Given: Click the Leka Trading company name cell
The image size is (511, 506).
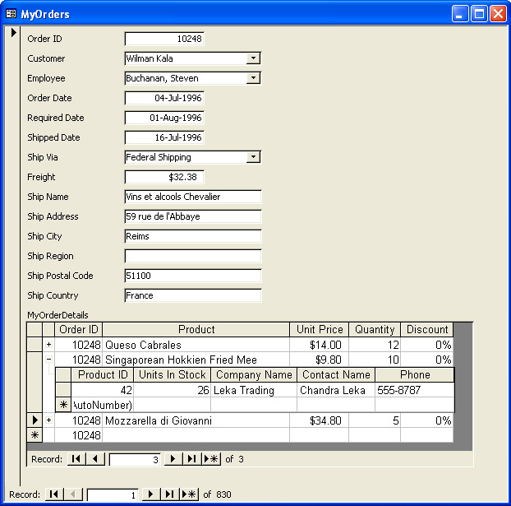Looking at the screenshot, I should pyautogui.click(x=254, y=391).
